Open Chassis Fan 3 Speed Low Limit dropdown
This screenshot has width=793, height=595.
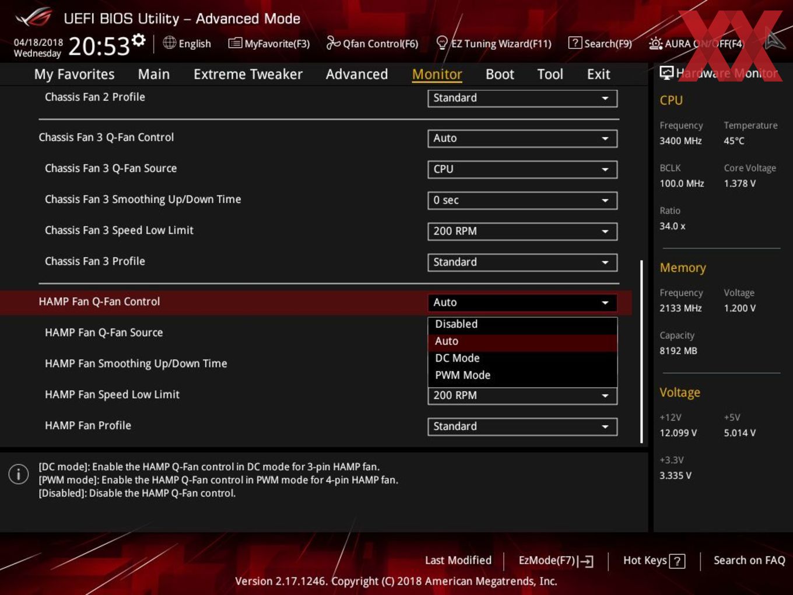click(x=522, y=231)
